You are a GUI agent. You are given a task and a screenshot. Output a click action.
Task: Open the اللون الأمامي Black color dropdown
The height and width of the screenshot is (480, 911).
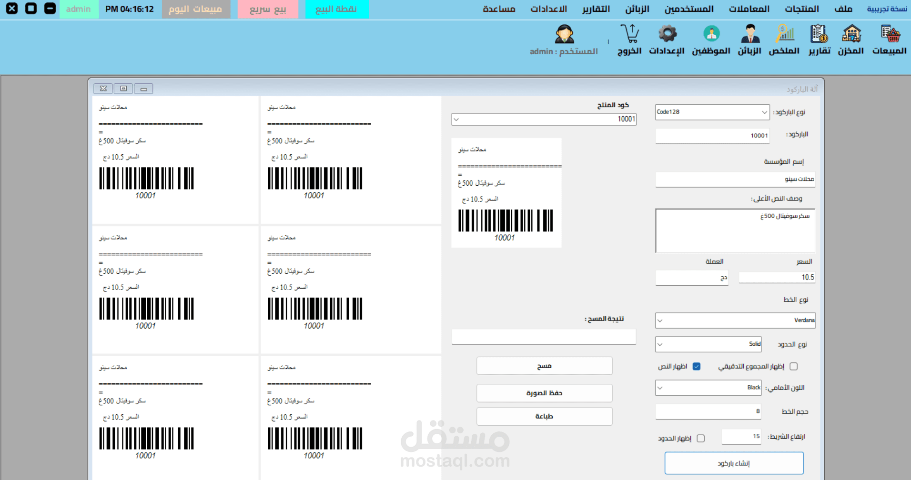(709, 388)
